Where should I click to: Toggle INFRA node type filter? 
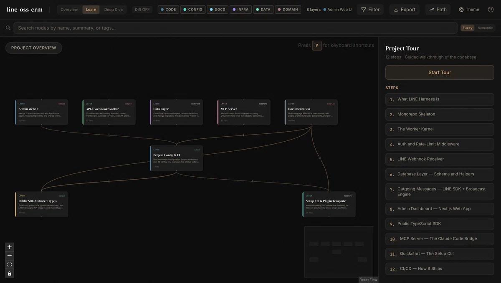240,10
